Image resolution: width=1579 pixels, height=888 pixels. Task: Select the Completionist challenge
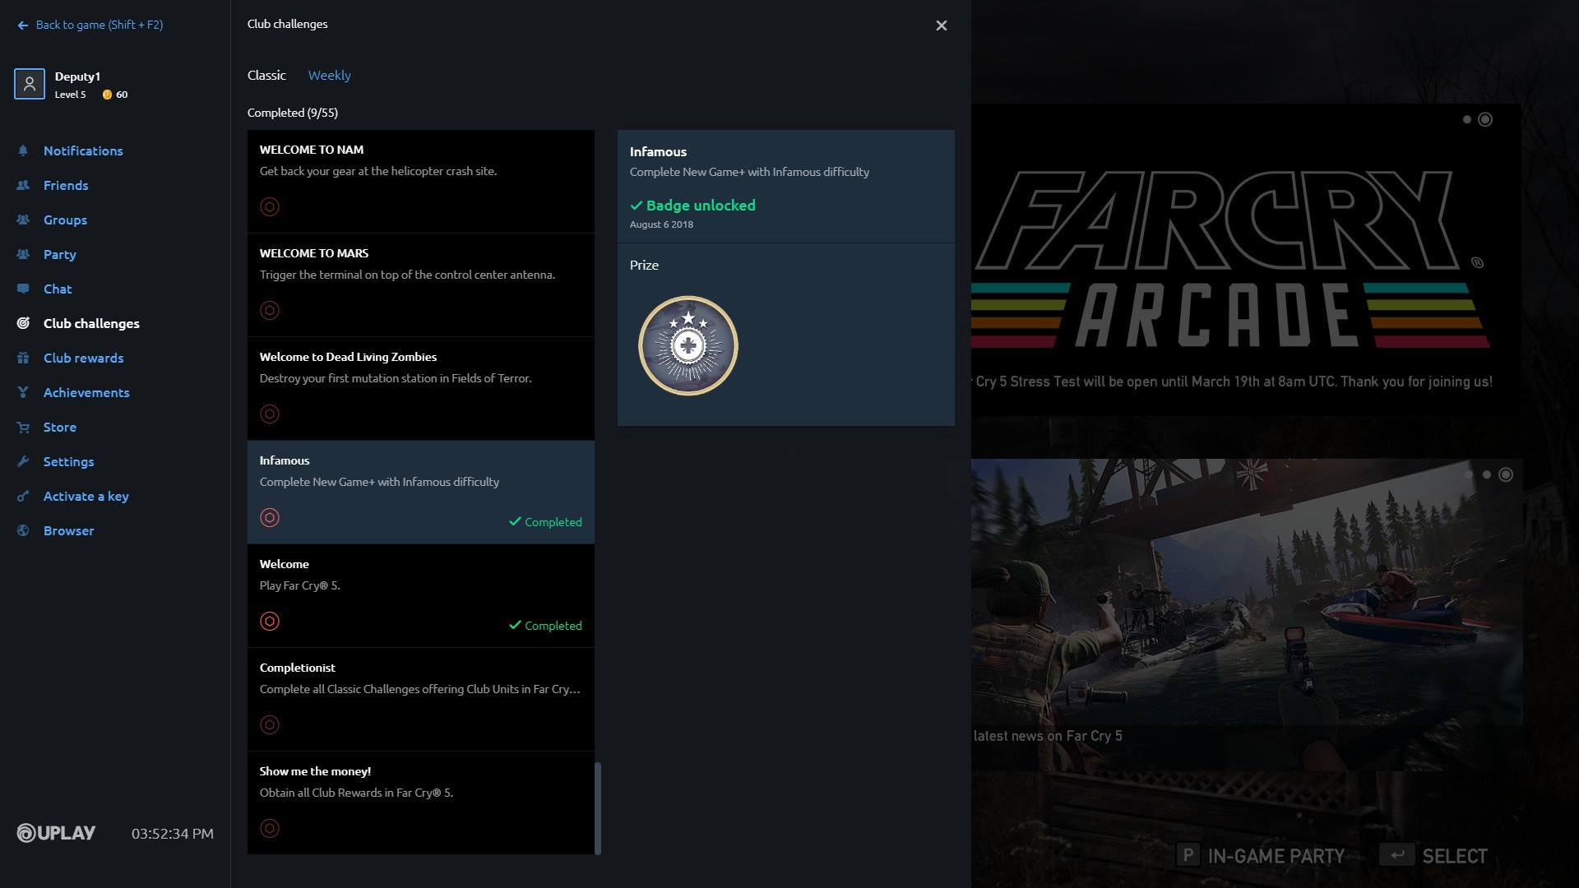[421, 700]
